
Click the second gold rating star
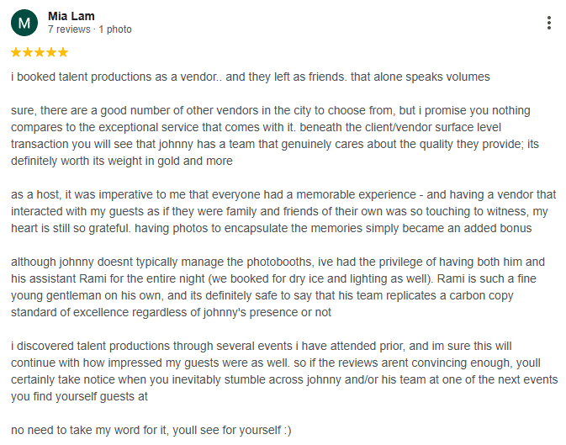28,52
